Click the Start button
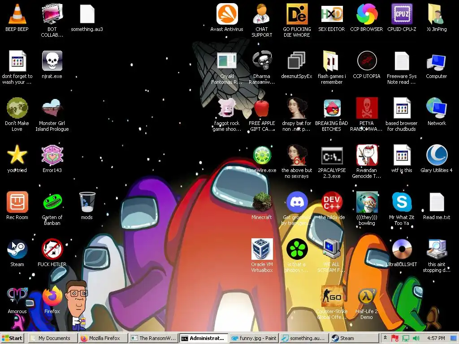 pyautogui.click(x=12, y=338)
